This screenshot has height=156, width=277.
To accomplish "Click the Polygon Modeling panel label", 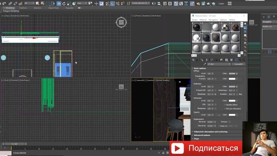I will click(x=11, y=11).
